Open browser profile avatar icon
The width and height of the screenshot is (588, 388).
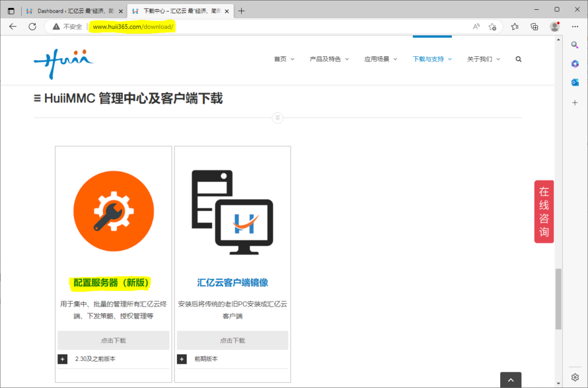tap(554, 26)
